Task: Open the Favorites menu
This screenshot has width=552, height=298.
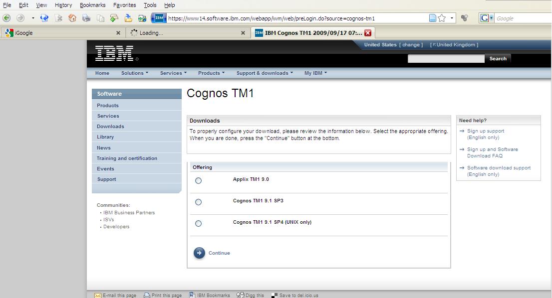Action: [125, 5]
